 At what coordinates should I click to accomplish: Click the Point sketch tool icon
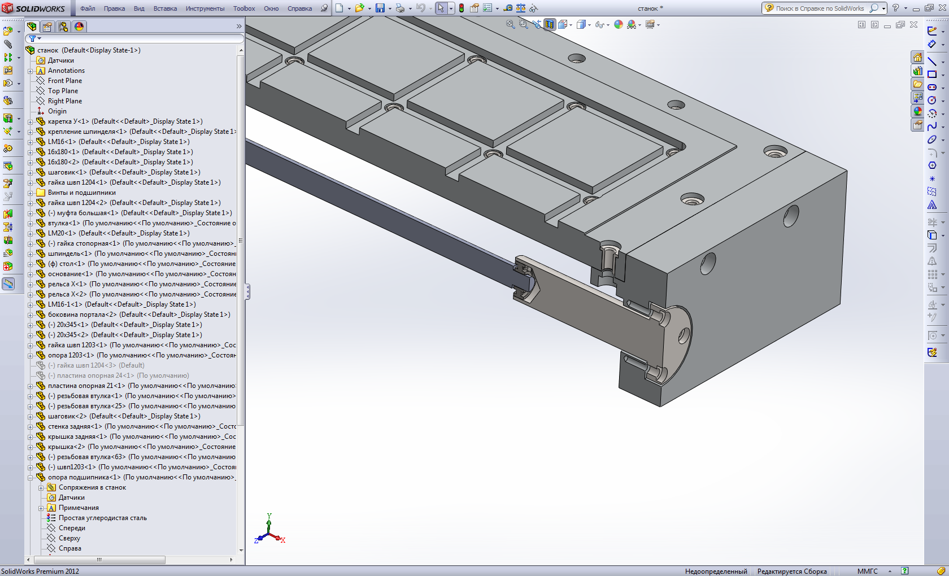pos(932,178)
